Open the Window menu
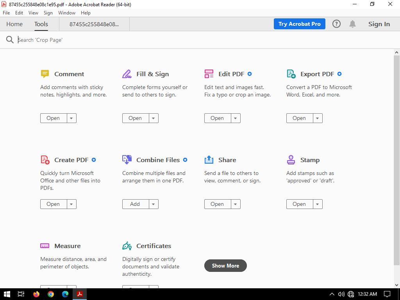Screen dimensions: 400x300 coord(66,13)
